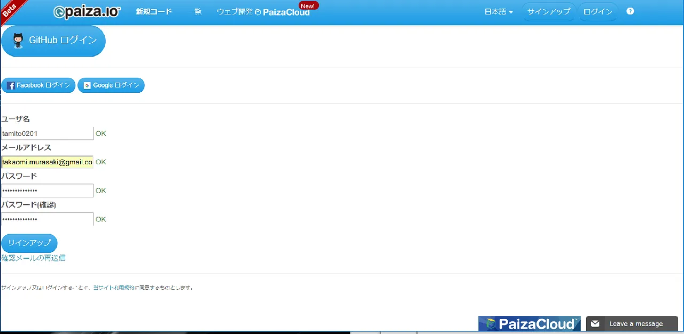Click the paiza.io logo
The width and height of the screenshot is (684, 334).
[x=87, y=12]
